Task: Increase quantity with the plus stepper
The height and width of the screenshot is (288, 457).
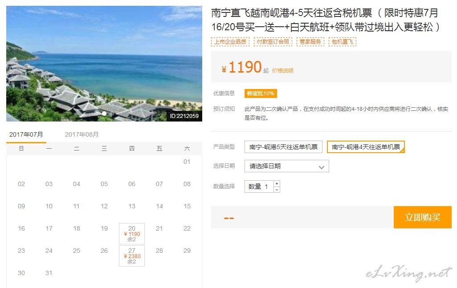Action: point(277,183)
